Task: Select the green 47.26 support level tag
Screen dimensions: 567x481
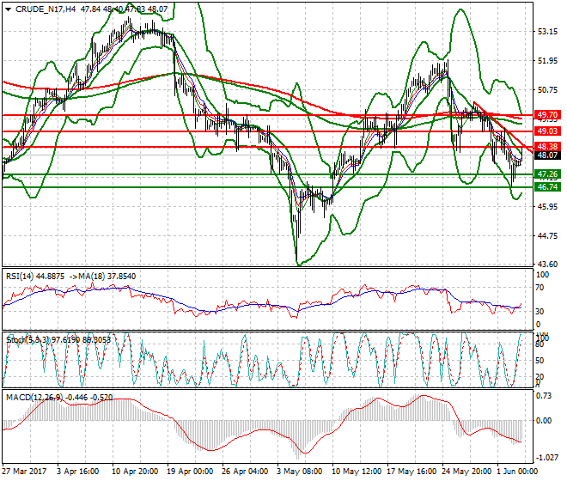Action: coord(547,174)
